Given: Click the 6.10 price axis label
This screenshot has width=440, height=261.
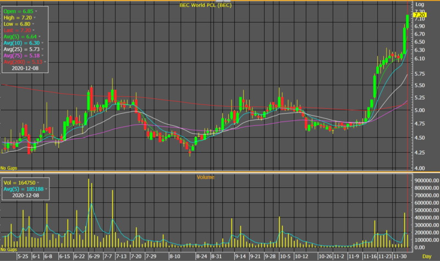Looking at the screenshot, I should point(420,59).
